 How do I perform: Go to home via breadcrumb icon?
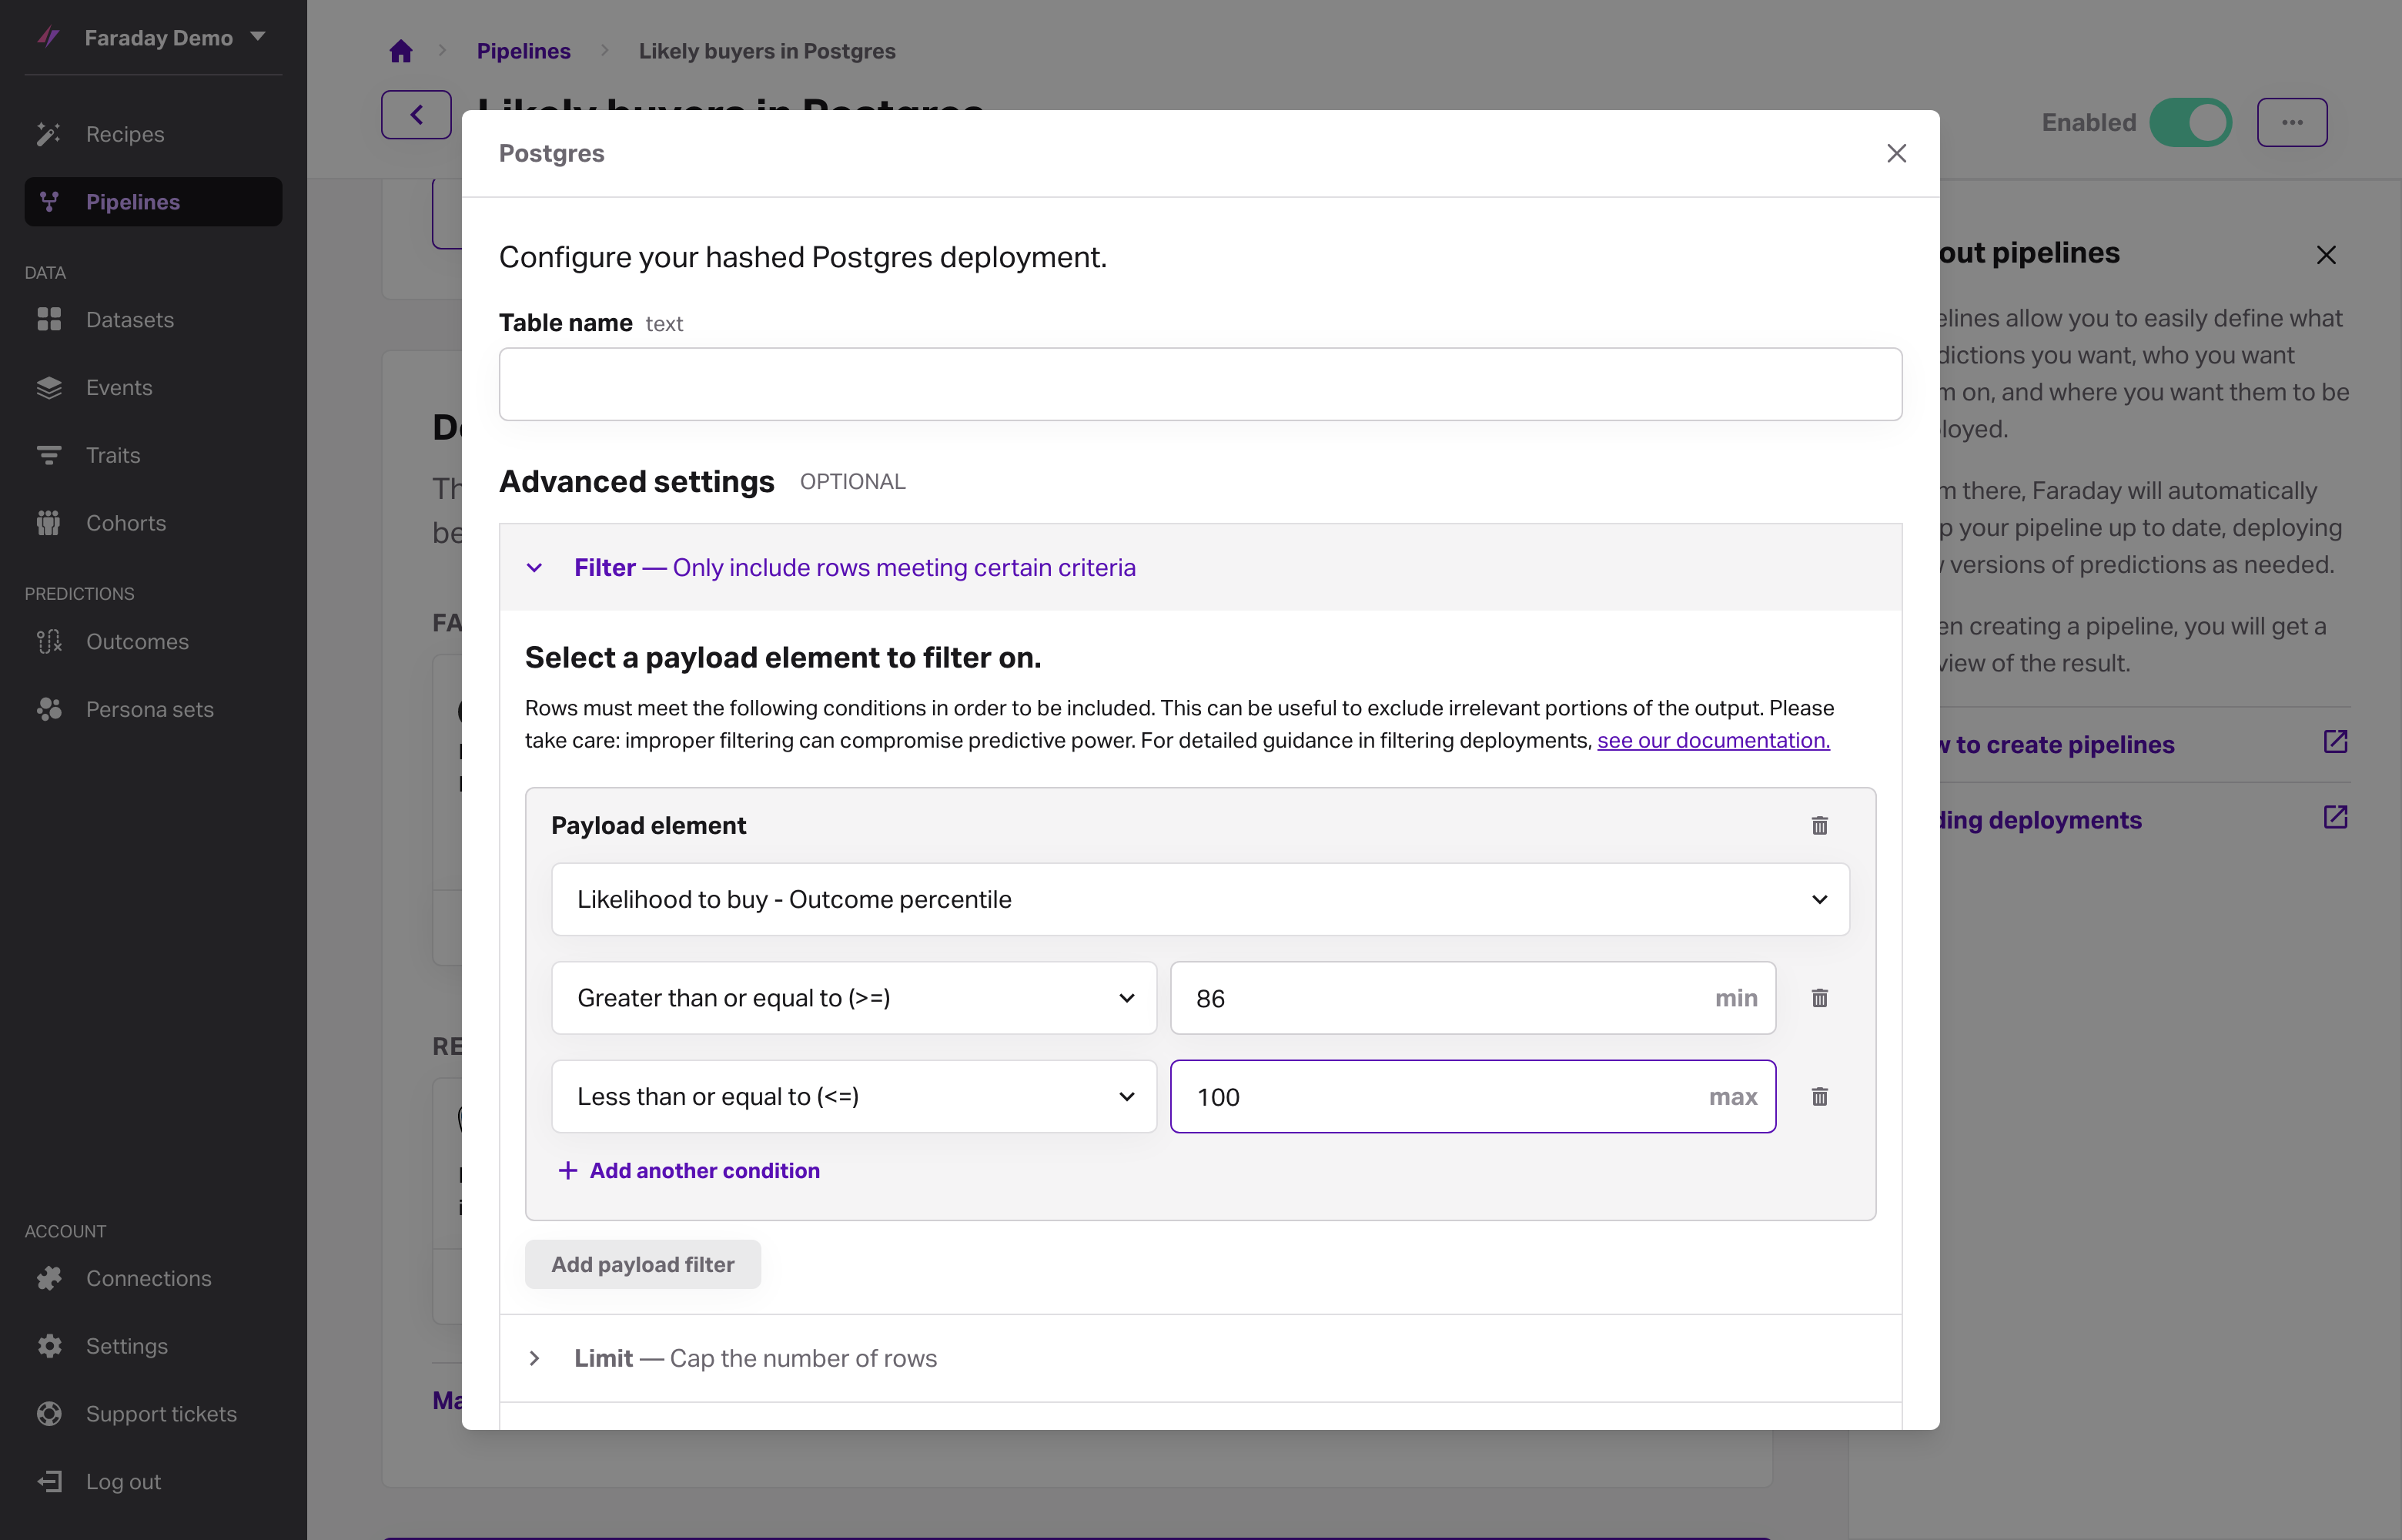click(x=401, y=51)
